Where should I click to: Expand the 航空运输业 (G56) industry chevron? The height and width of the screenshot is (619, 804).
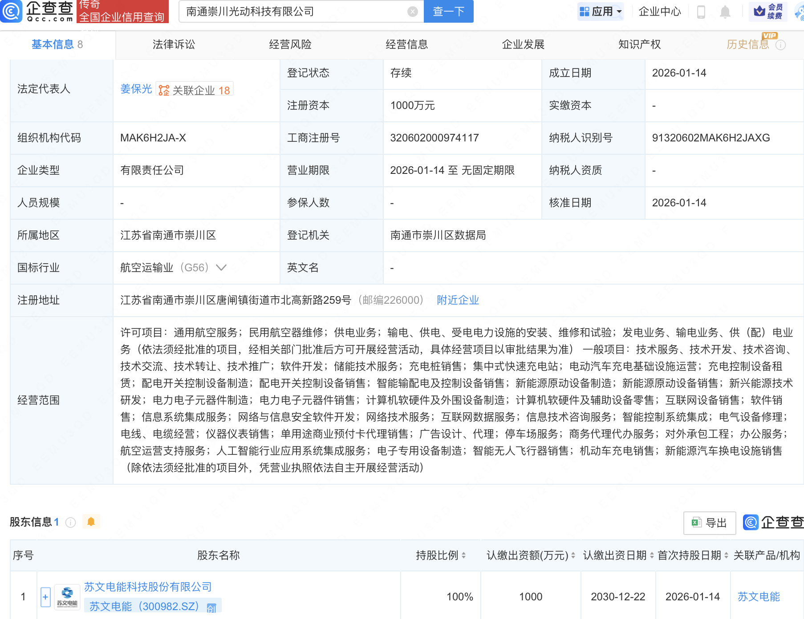(221, 267)
